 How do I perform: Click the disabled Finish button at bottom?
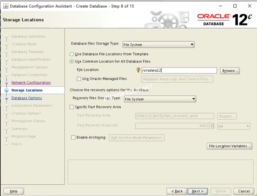(x=221, y=191)
